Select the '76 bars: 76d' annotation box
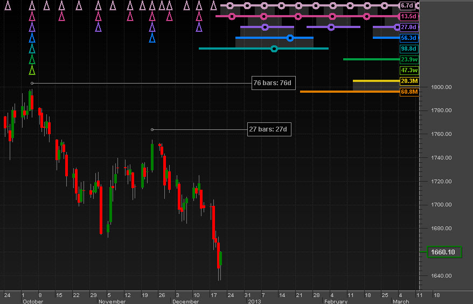Viewport: 473px width, 304px height. (274, 83)
